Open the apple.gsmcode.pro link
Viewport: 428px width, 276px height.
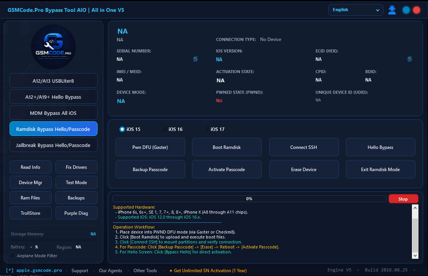click(x=39, y=270)
